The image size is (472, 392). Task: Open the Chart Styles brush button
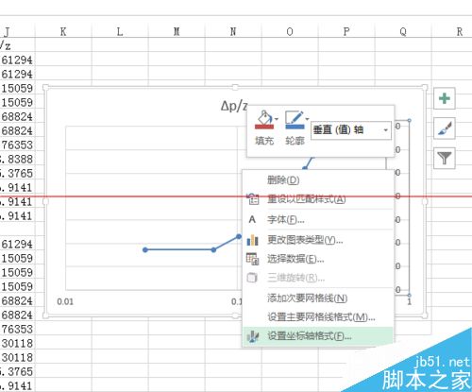point(445,128)
